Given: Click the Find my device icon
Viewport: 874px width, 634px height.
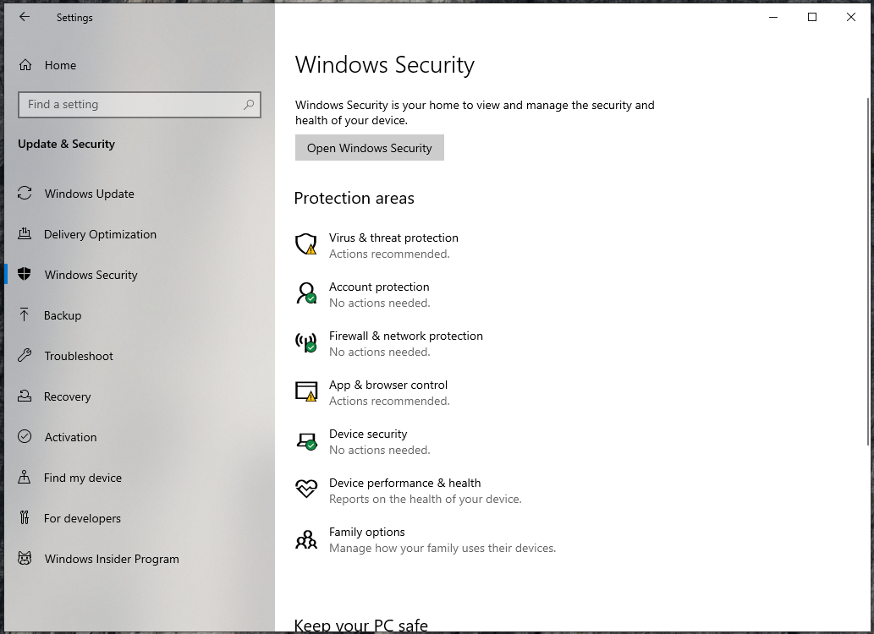Looking at the screenshot, I should (x=25, y=478).
